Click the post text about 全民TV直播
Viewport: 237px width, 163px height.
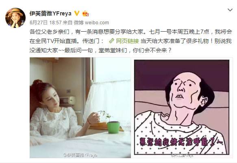pyautogui.click(x=131, y=36)
